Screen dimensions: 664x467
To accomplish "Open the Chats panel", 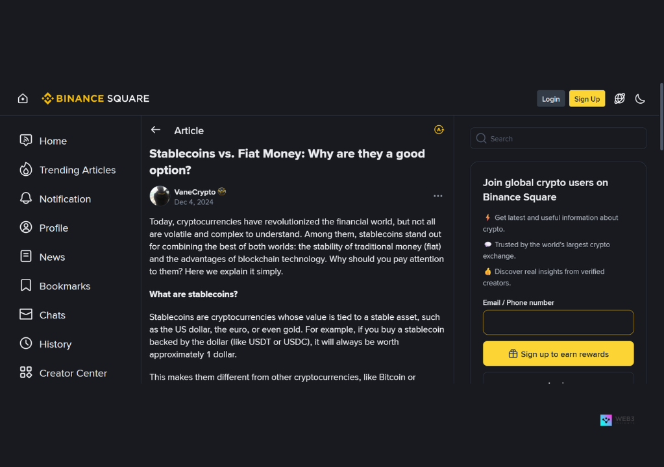I will click(x=53, y=315).
